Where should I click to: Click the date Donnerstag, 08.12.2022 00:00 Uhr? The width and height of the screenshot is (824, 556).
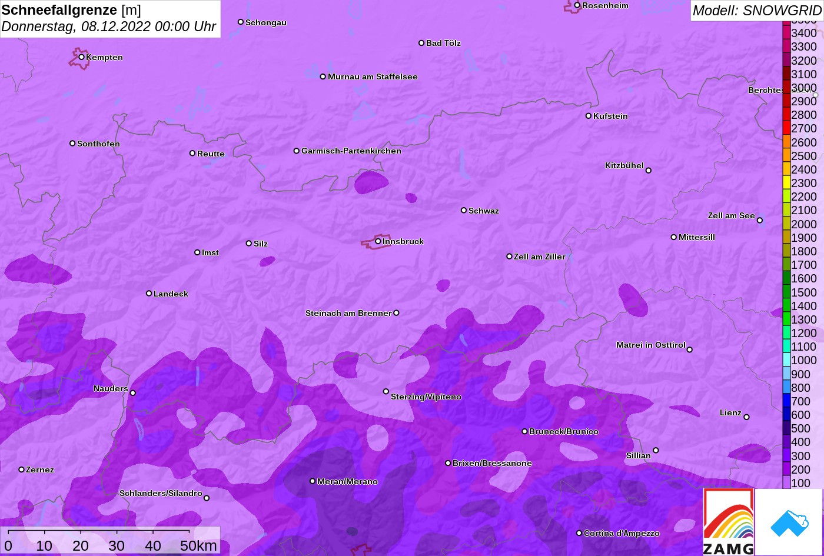(x=109, y=27)
